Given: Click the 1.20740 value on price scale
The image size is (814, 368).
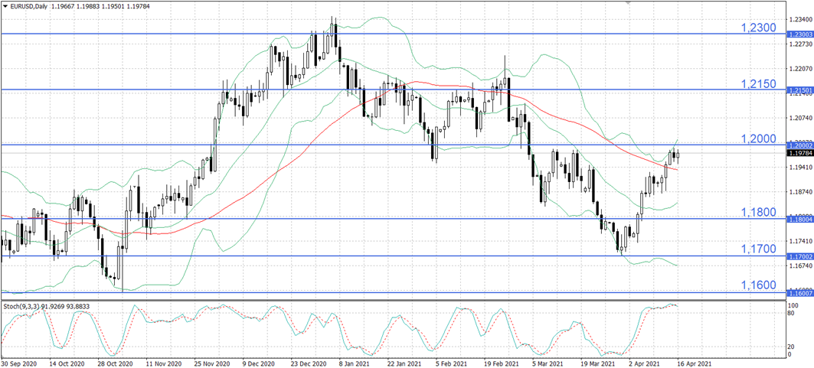Looking at the screenshot, I should (800, 118).
